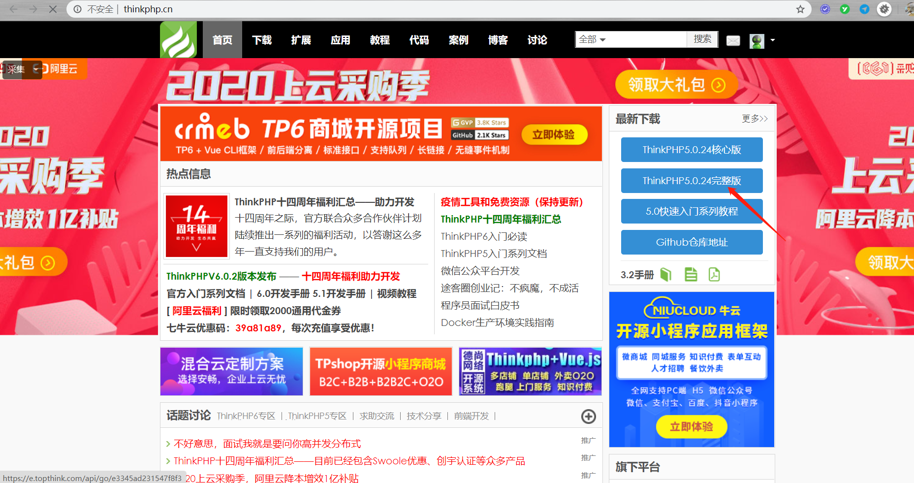Open the 全部 search category dropdown
Viewport: 914px width, 483px height.
[x=593, y=39]
